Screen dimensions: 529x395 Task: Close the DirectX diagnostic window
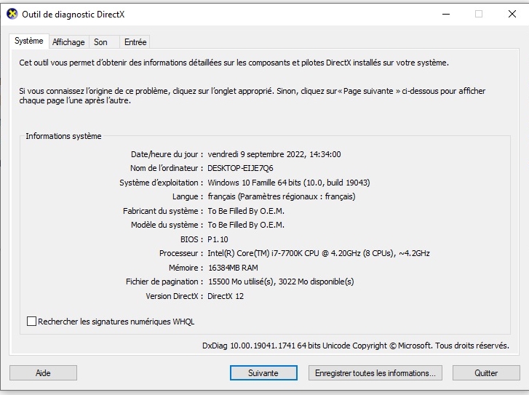click(512, 14)
